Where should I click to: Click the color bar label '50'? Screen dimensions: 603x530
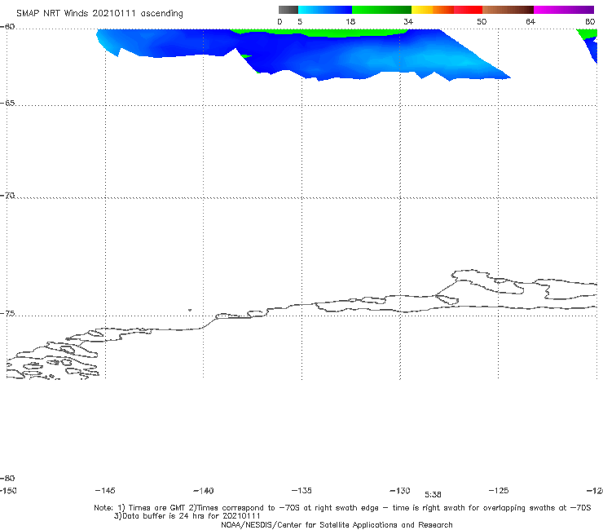click(x=482, y=21)
